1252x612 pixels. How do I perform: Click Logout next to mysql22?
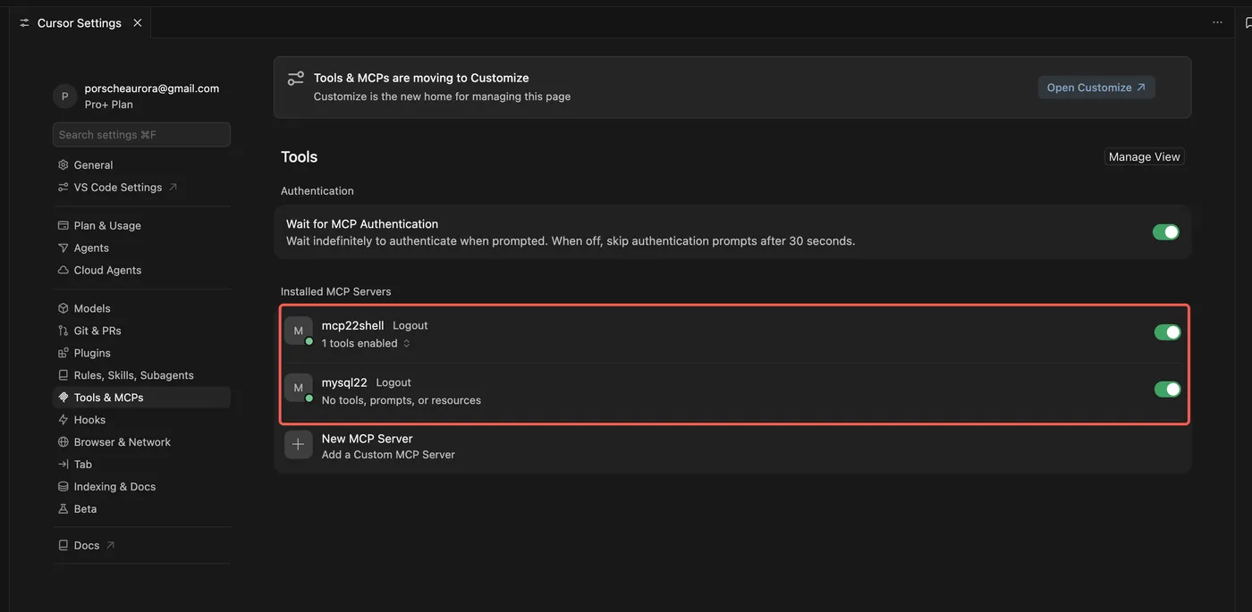pos(393,382)
